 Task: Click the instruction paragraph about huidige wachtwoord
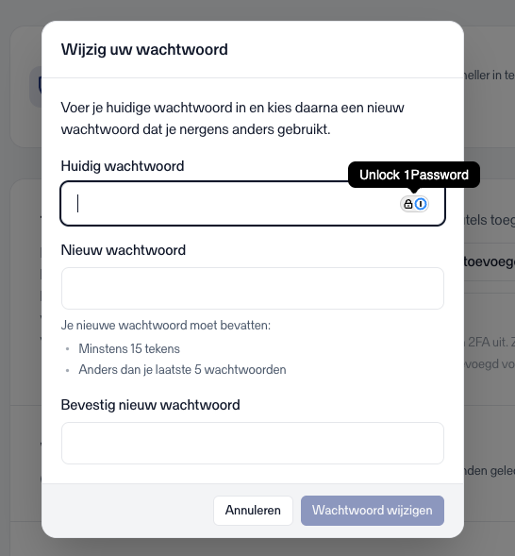(x=232, y=118)
